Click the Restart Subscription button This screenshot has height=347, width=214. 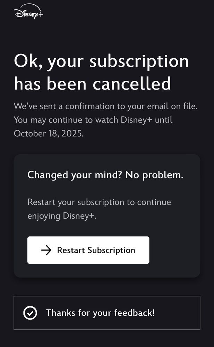88,250
